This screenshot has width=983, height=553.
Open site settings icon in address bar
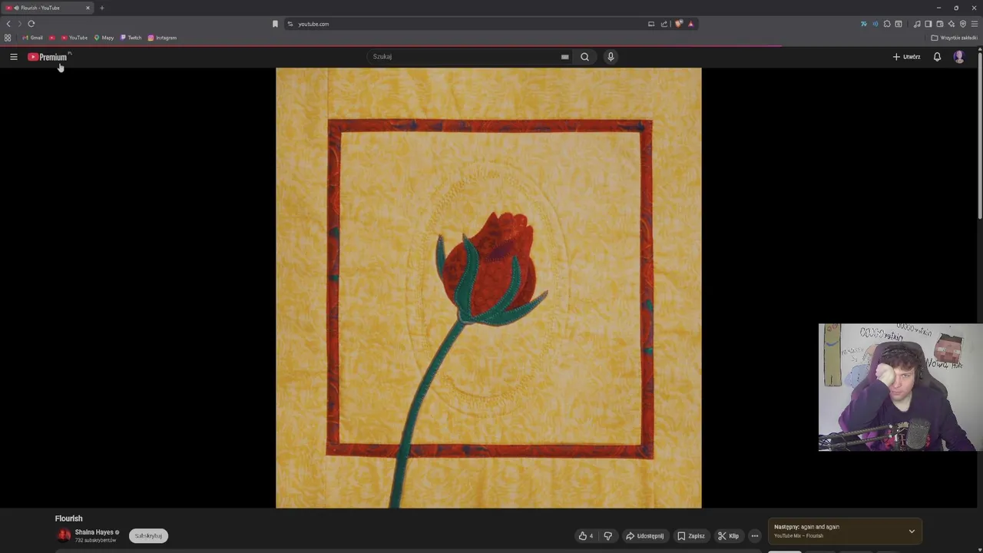(x=290, y=24)
